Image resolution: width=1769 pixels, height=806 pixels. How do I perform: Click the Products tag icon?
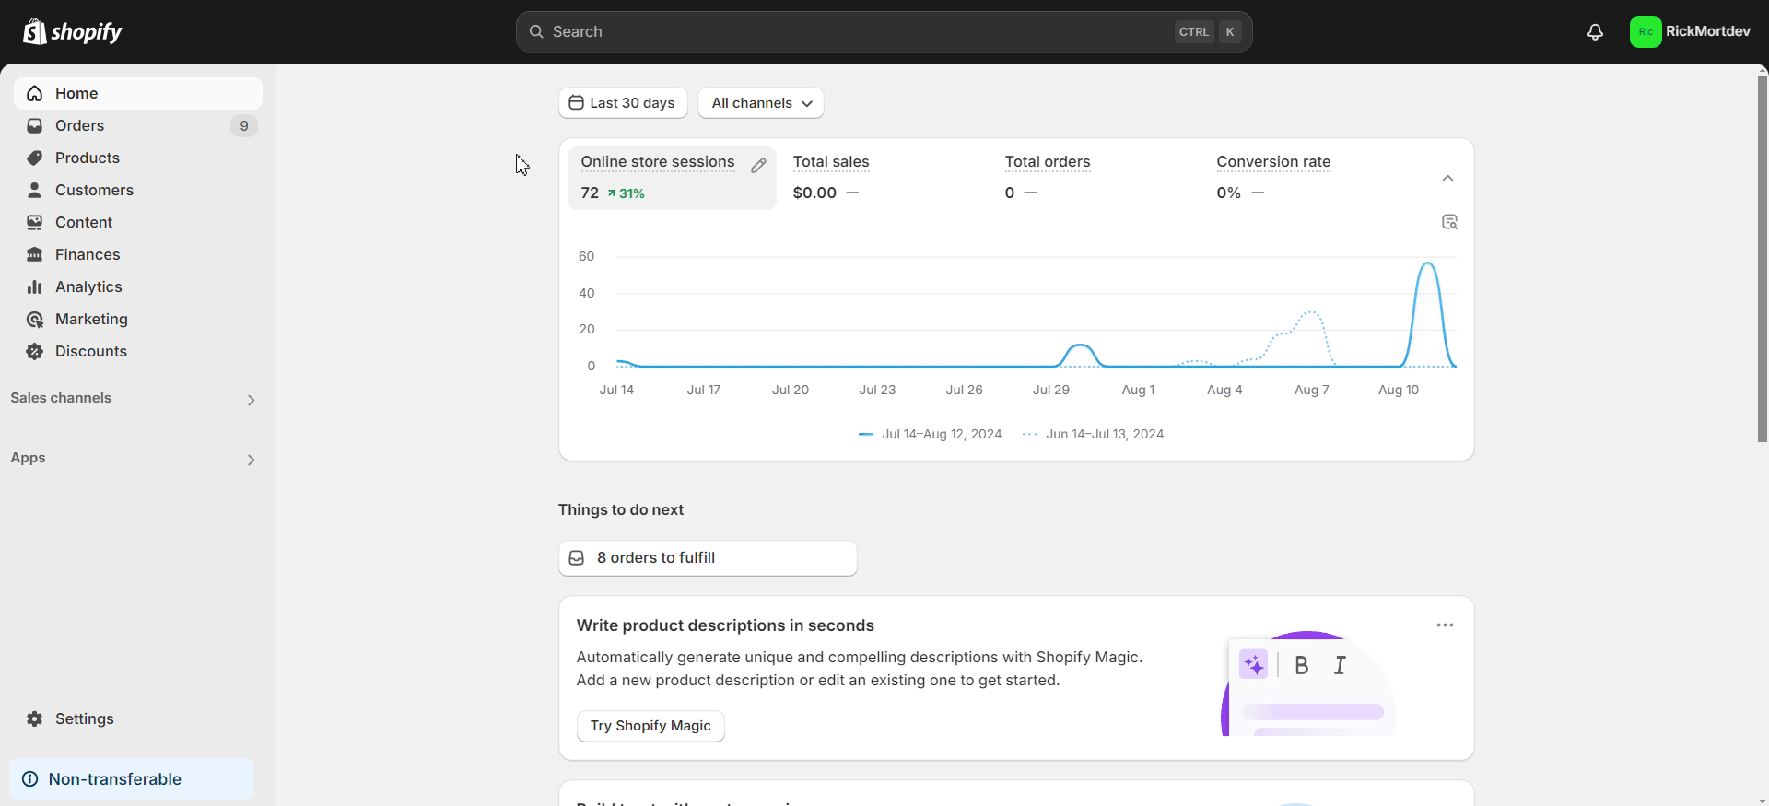35,158
